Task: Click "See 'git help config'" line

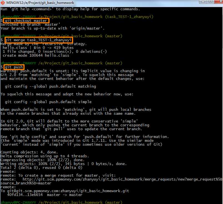Action: pos(85,137)
